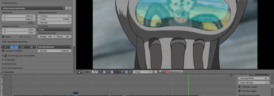
Task: Open the Vista menu
Action: click(87, 72)
